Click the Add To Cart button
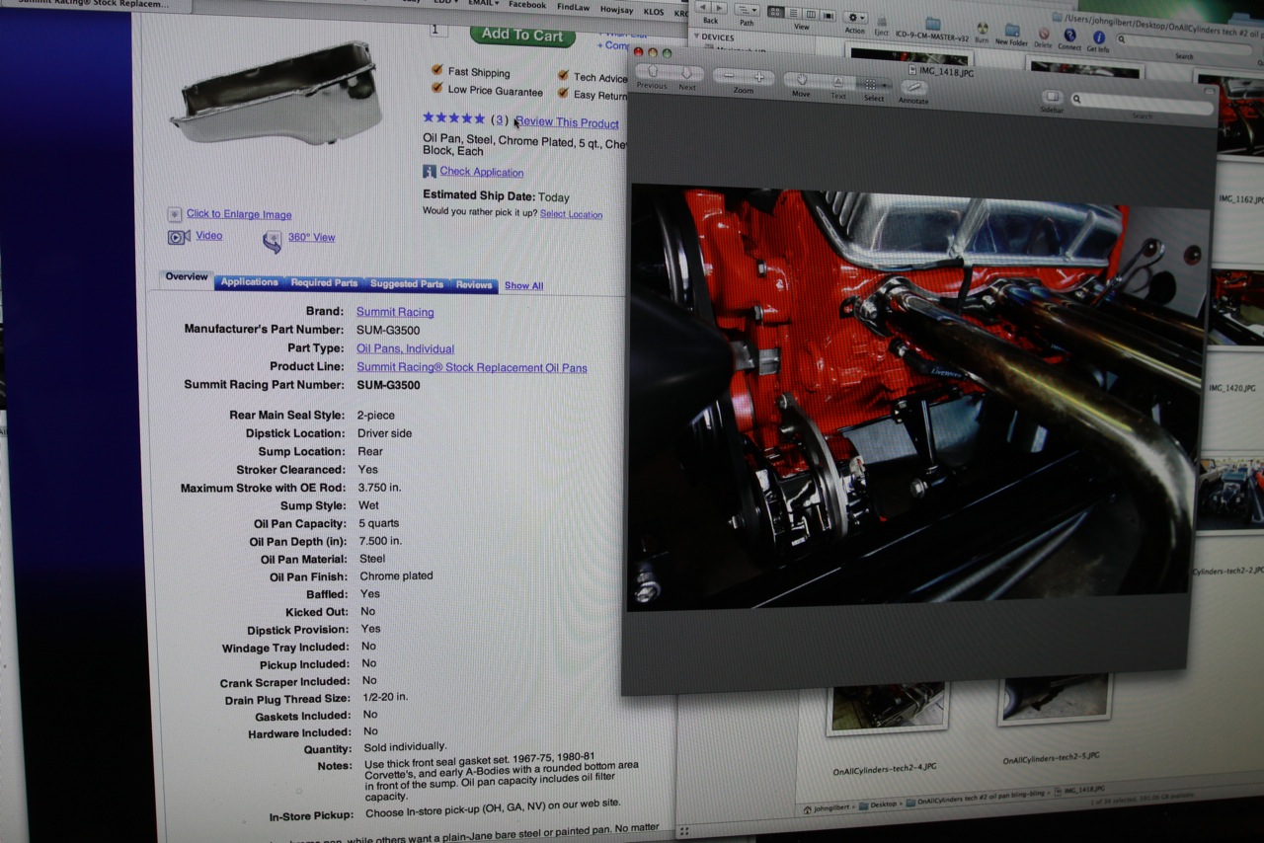This screenshot has height=843, width=1264. (x=521, y=35)
